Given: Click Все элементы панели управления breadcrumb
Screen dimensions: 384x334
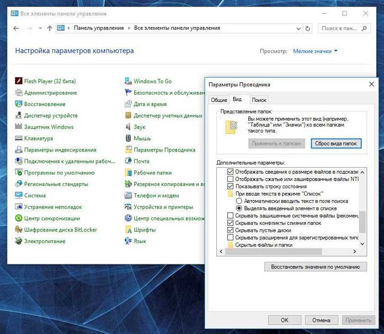Looking at the screenshot, I should [177, 28].
